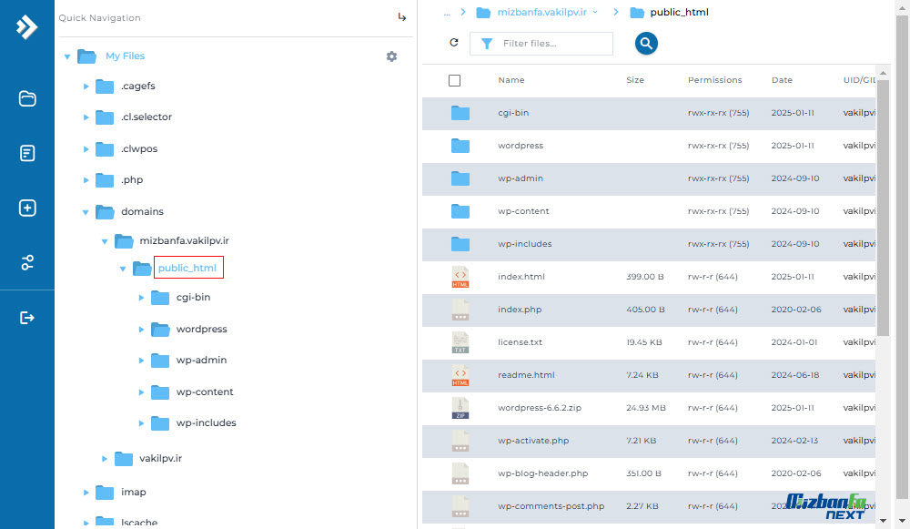Click readme.html file name

(x=526, y=375)
